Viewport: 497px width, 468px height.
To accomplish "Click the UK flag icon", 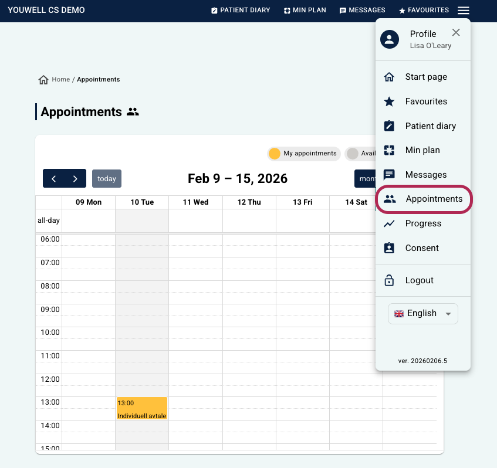I will tap(399, 314).
